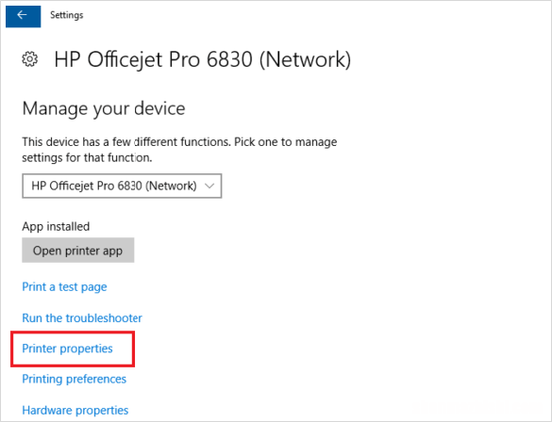552x422 pixels.
Task: Click the white left arrow in the title bar
Action: 23,15
